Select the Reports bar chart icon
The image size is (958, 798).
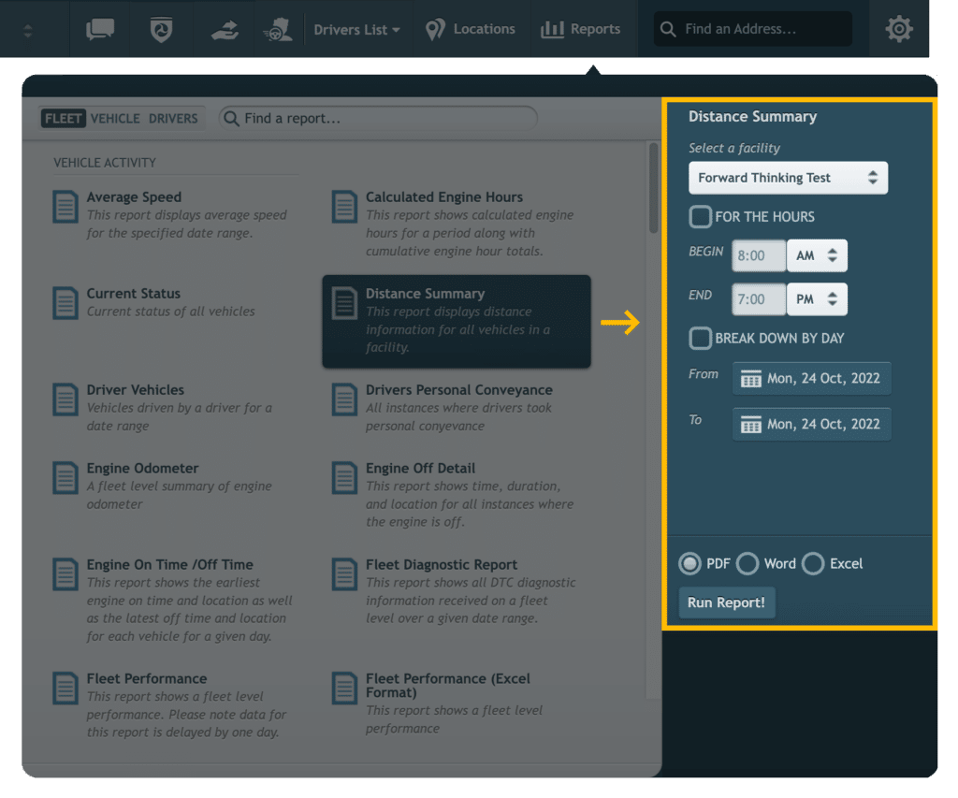pos(552,29)
